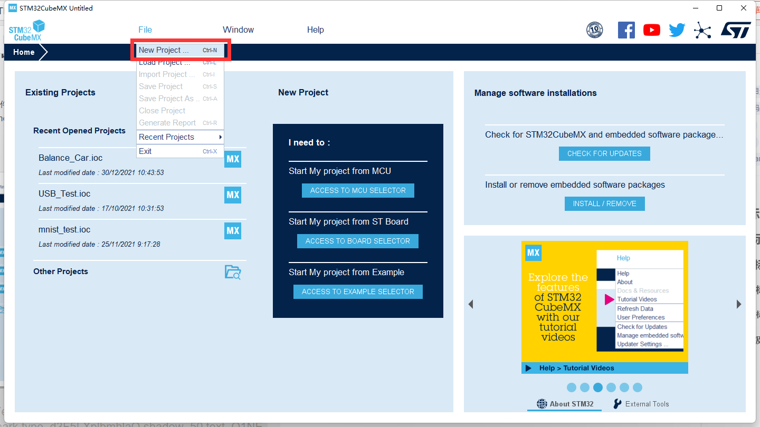Click ACCESS TO BOARD SELECTOR button
Viewport: 760px width, 427px height.
click(358, 241)
